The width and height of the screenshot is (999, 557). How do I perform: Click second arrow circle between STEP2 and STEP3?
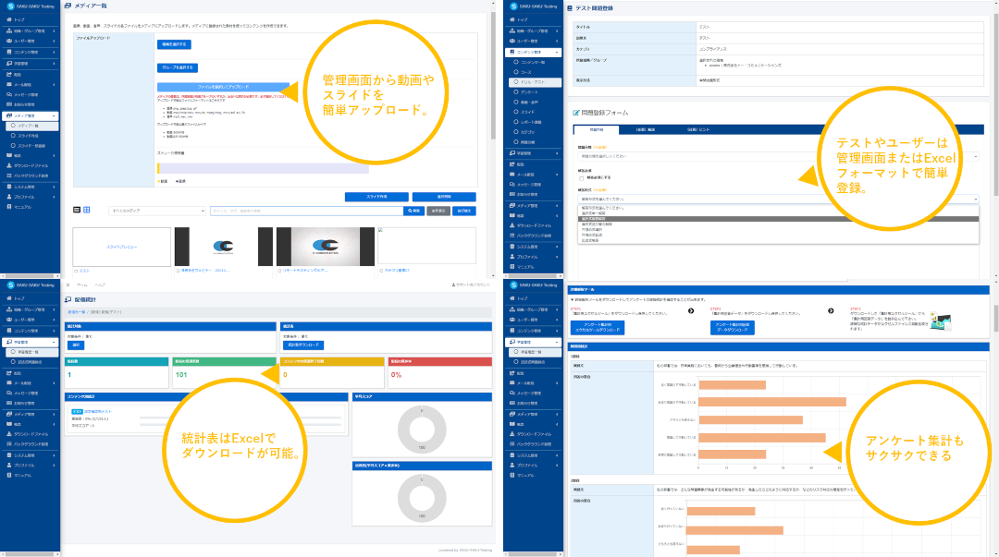[x=831, y=310]
